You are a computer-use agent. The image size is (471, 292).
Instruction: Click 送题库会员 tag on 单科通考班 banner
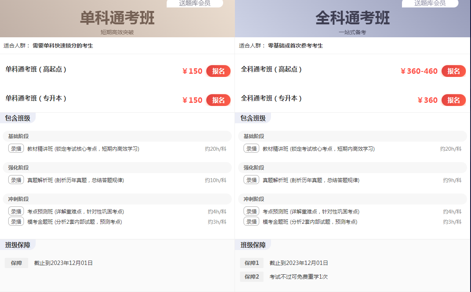click(195, 4)
